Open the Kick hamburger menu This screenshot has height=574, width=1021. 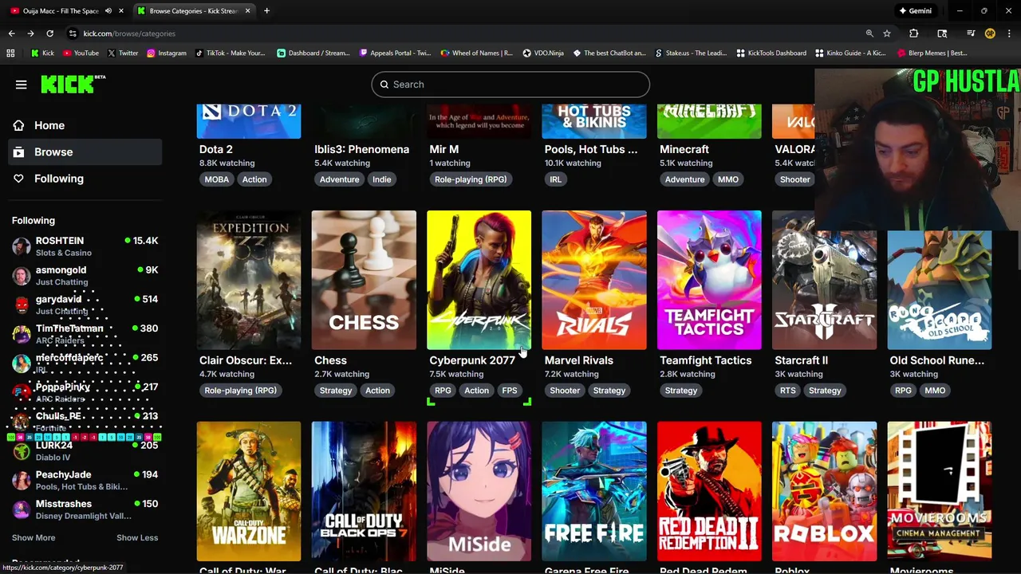tap(22, 85)
